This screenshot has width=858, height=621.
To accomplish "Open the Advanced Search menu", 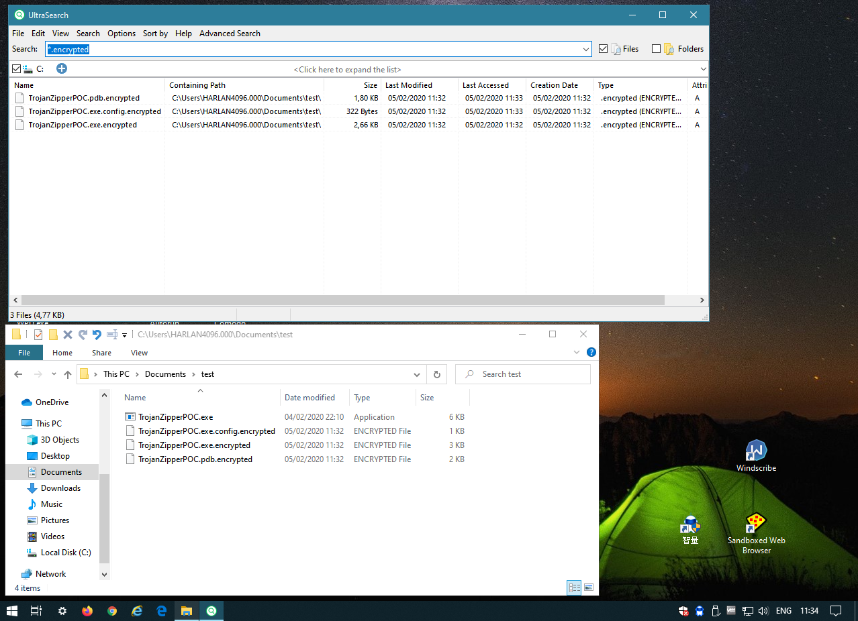I will 230,34.
